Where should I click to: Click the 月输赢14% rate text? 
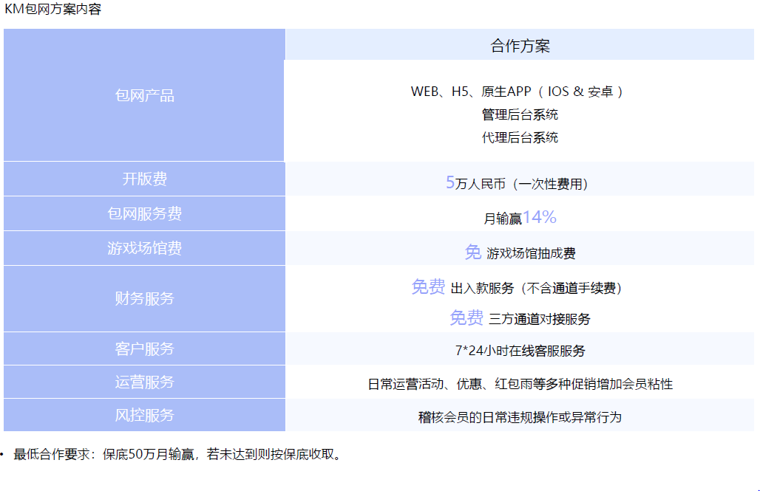coord(520,218)
